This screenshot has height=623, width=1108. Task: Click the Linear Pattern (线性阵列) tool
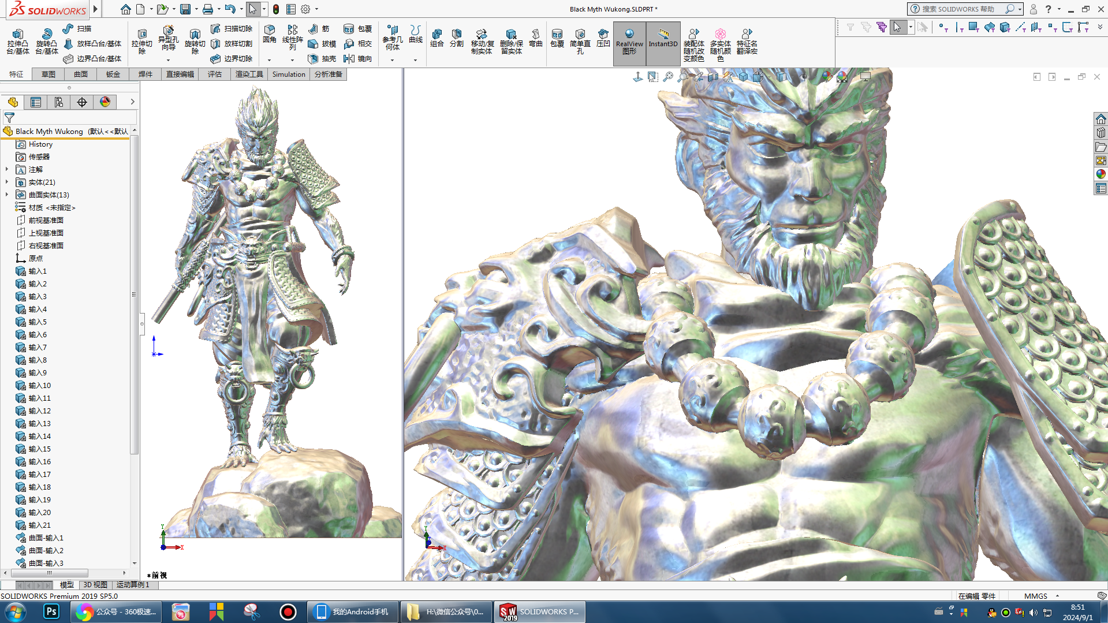click(x=293, y=38)
